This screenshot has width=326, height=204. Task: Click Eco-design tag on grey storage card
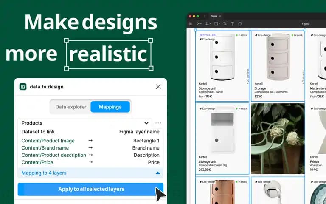click(x=263, y=35)
